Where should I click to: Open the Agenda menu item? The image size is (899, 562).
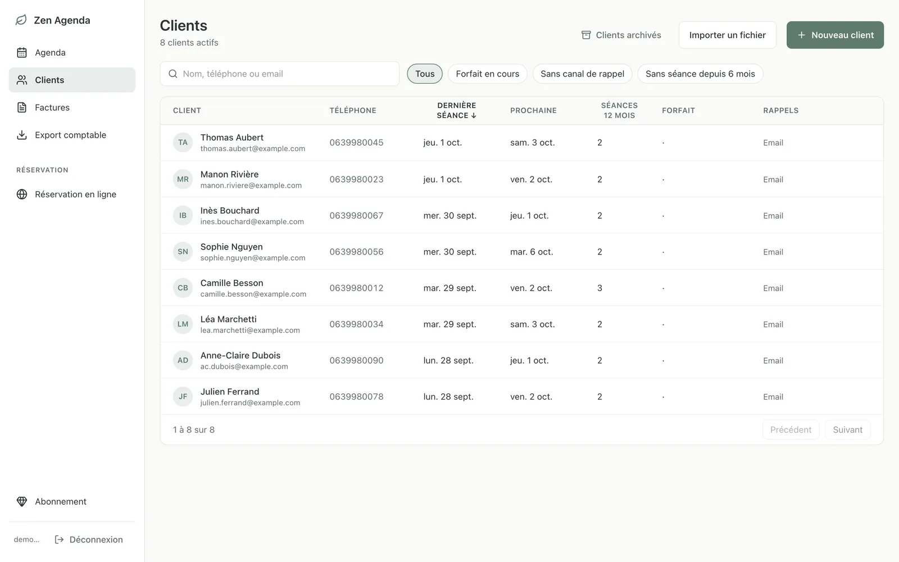tap(72, 52)
